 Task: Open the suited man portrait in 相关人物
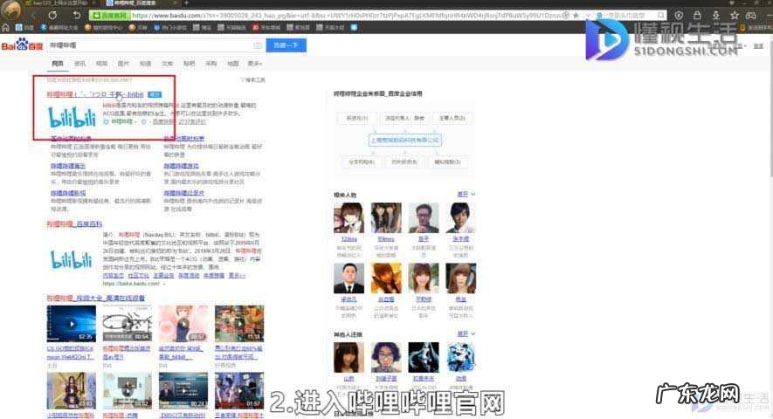click(349, 278)
